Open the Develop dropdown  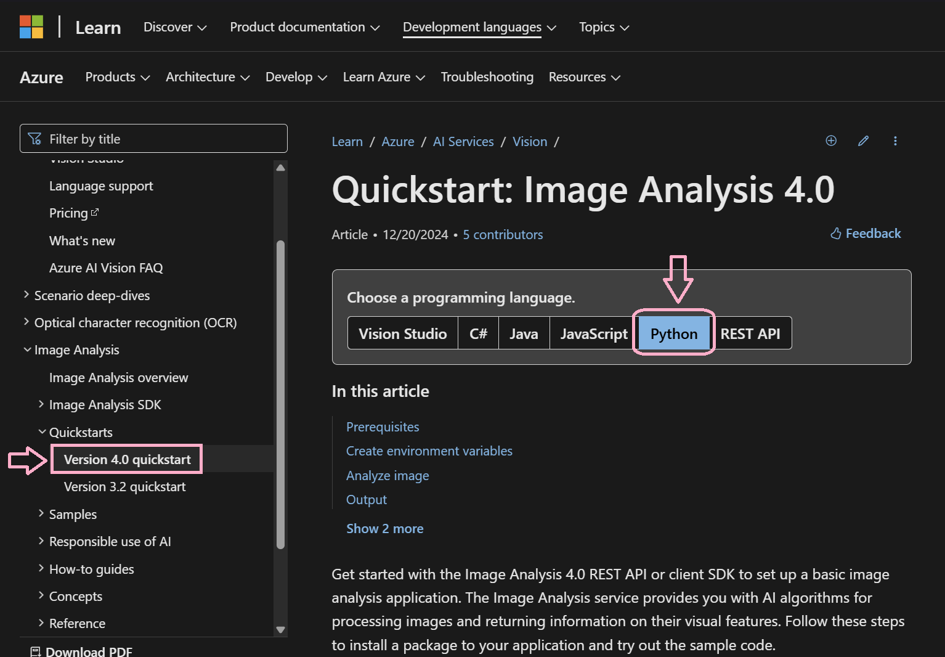click(296, 77)
